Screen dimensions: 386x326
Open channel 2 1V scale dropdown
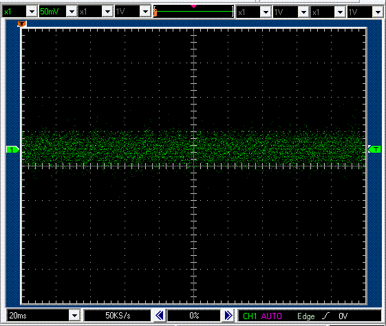[145, 12]
